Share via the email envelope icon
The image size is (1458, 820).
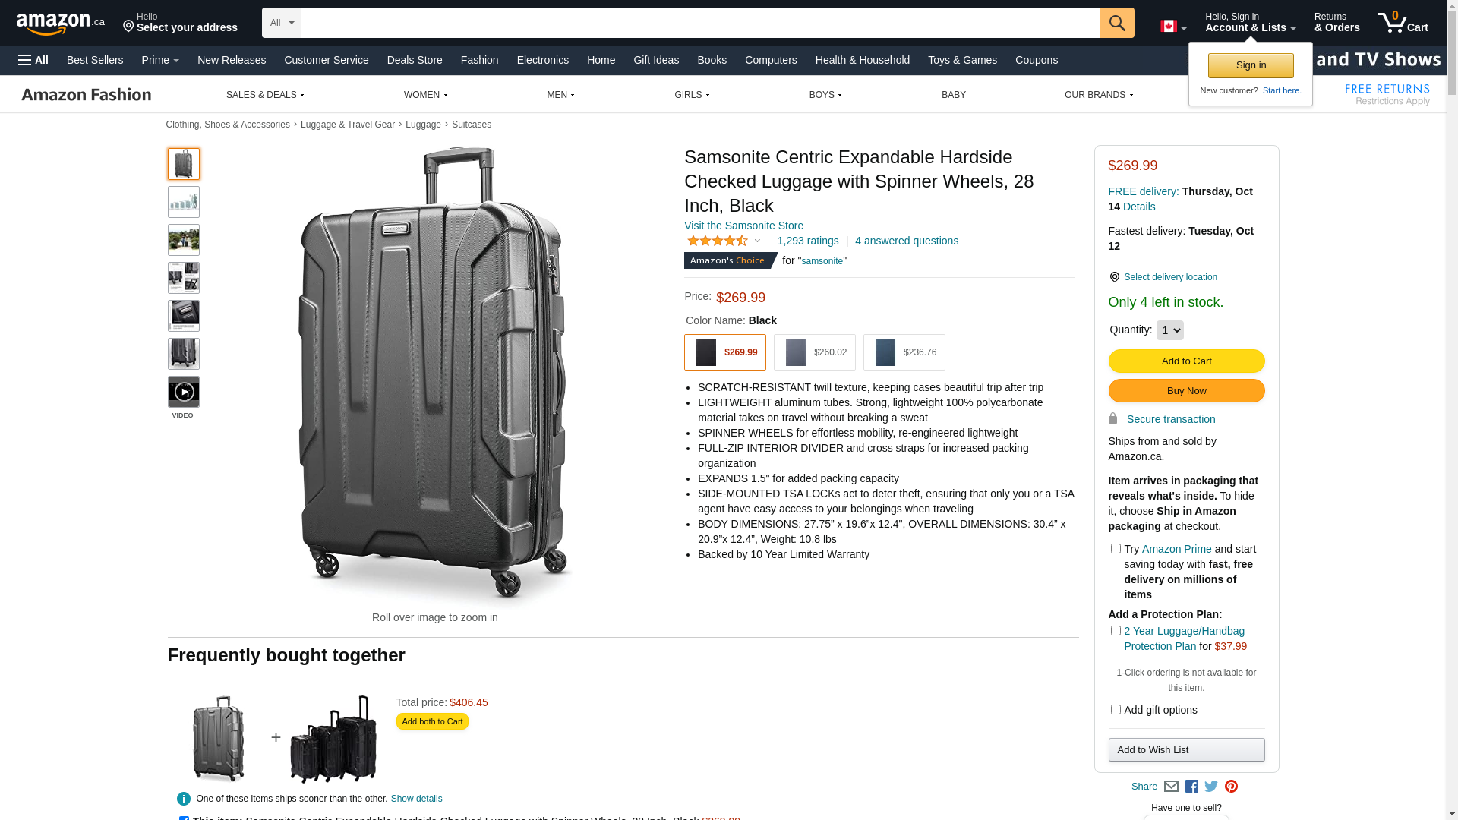click(x=1171, y=787)
